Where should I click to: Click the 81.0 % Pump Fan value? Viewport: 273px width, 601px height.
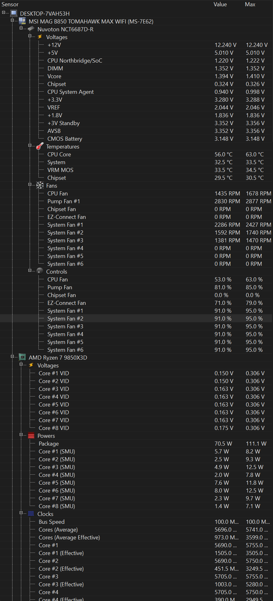[223, 287]
